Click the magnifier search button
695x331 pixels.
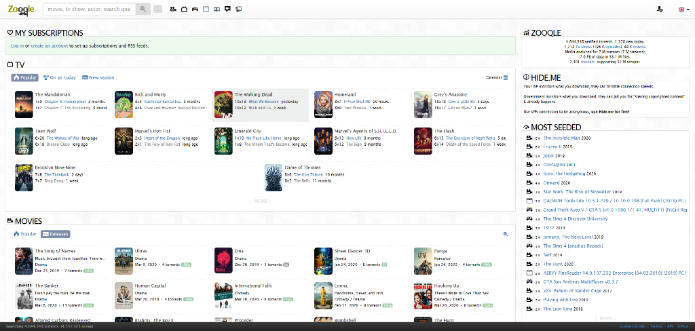pyautogui.click(x=143, y=9)
